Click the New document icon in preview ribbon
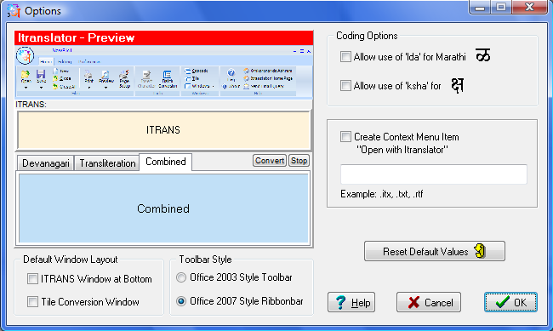Image resolution: width=553 pixels, height=331 pixels. pos(55,71)
